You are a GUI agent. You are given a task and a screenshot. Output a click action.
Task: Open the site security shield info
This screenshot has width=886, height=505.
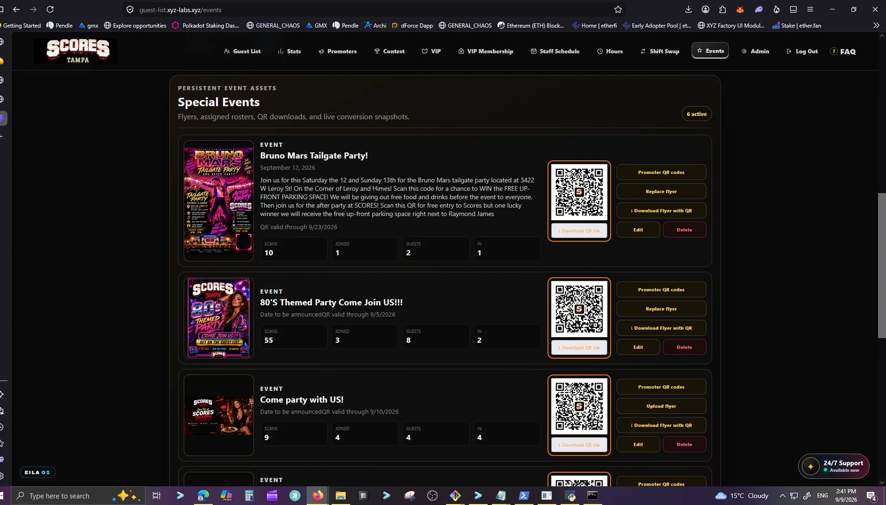coord(130,9)
